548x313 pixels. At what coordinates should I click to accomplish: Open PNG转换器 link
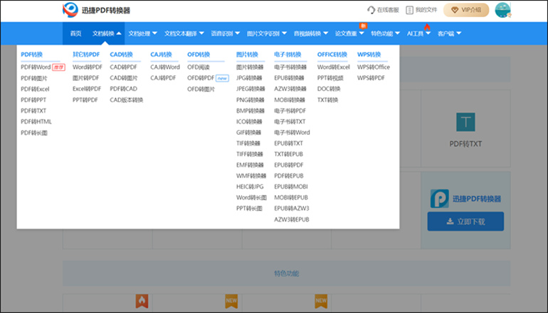tap(251, 99)
